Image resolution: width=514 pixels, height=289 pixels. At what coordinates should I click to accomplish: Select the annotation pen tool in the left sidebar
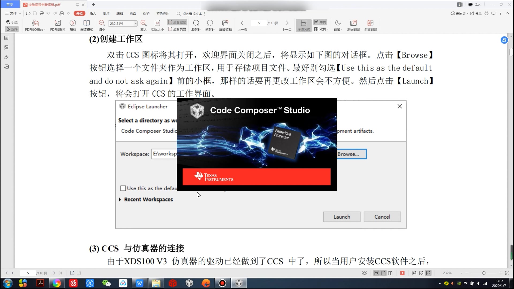point(7,57)
